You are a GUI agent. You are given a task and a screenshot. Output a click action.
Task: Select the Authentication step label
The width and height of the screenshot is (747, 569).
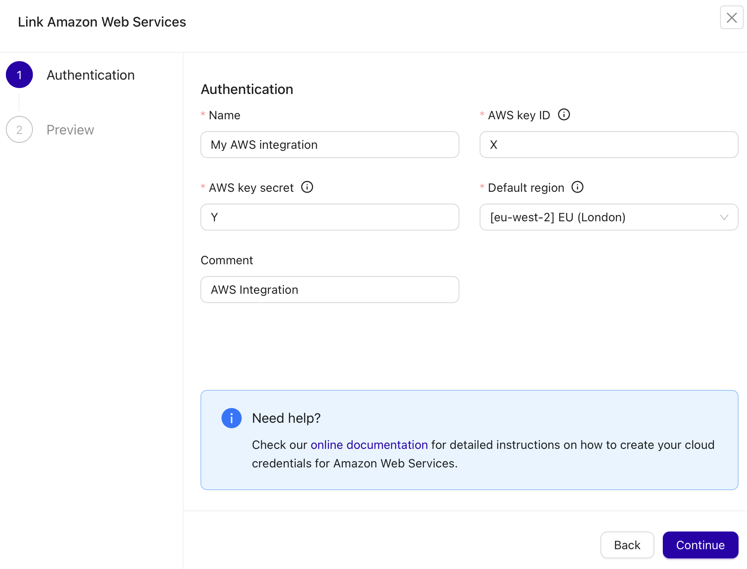pyautogui.click(x=90, y=75)
